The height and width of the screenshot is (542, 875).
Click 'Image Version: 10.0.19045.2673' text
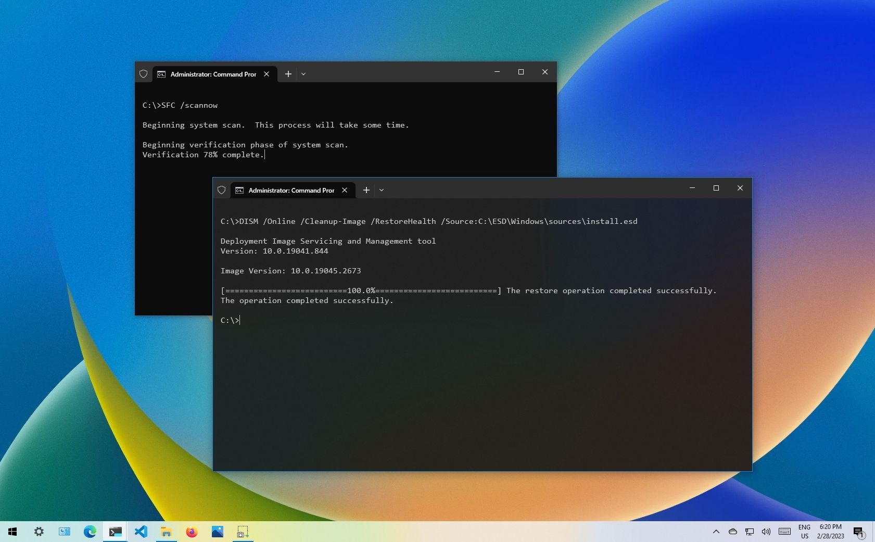(290, 271)
